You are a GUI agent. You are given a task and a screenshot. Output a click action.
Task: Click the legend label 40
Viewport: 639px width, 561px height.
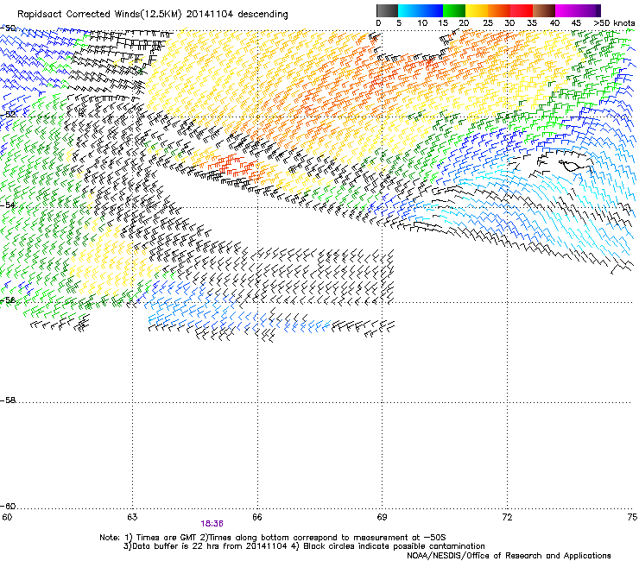point(554,23)
